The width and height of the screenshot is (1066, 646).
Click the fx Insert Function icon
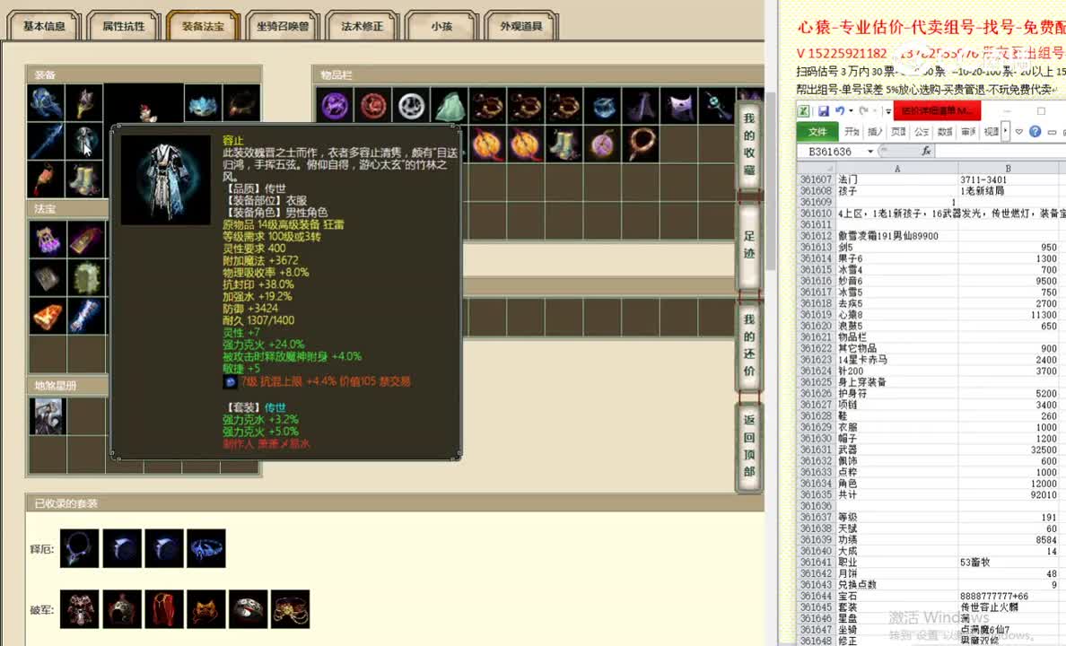pos(928,151)
